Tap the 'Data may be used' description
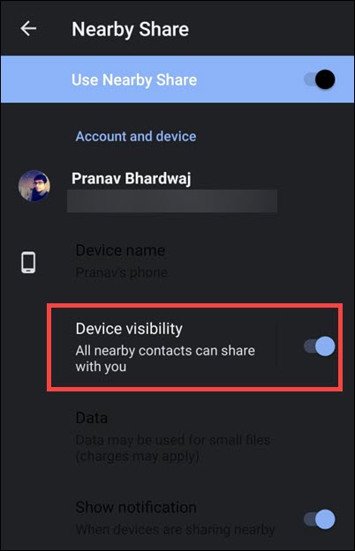This screenshot has height=551, width=355. point(173,448)
